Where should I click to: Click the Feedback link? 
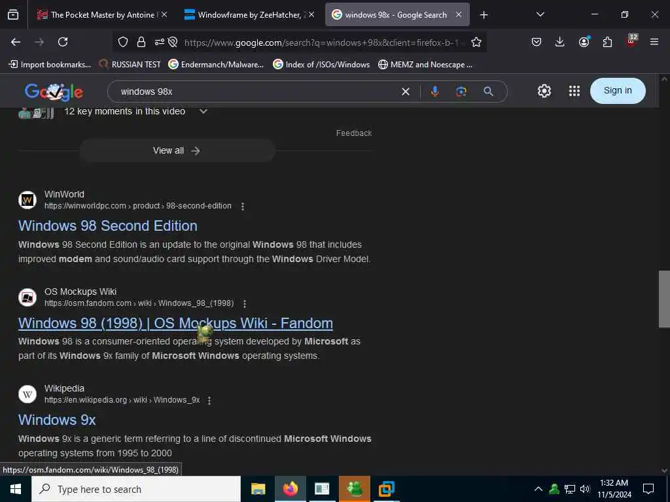(354, 133)
